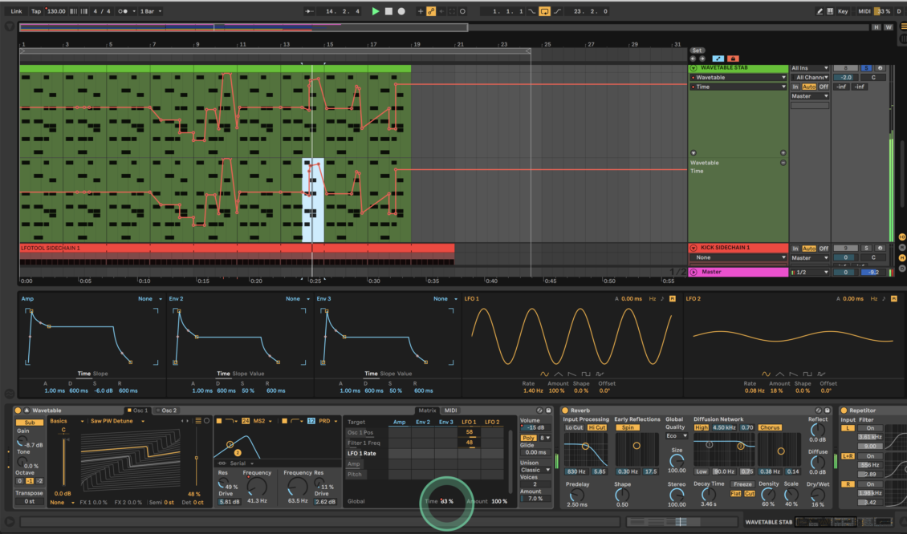Click the Tap tempo button
Image resolution: width=907 pixels, height=534 pixels.
pos(36,11)
